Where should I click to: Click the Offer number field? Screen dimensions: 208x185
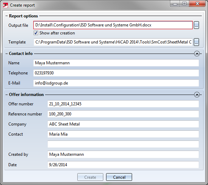click(x=123, y=104)
